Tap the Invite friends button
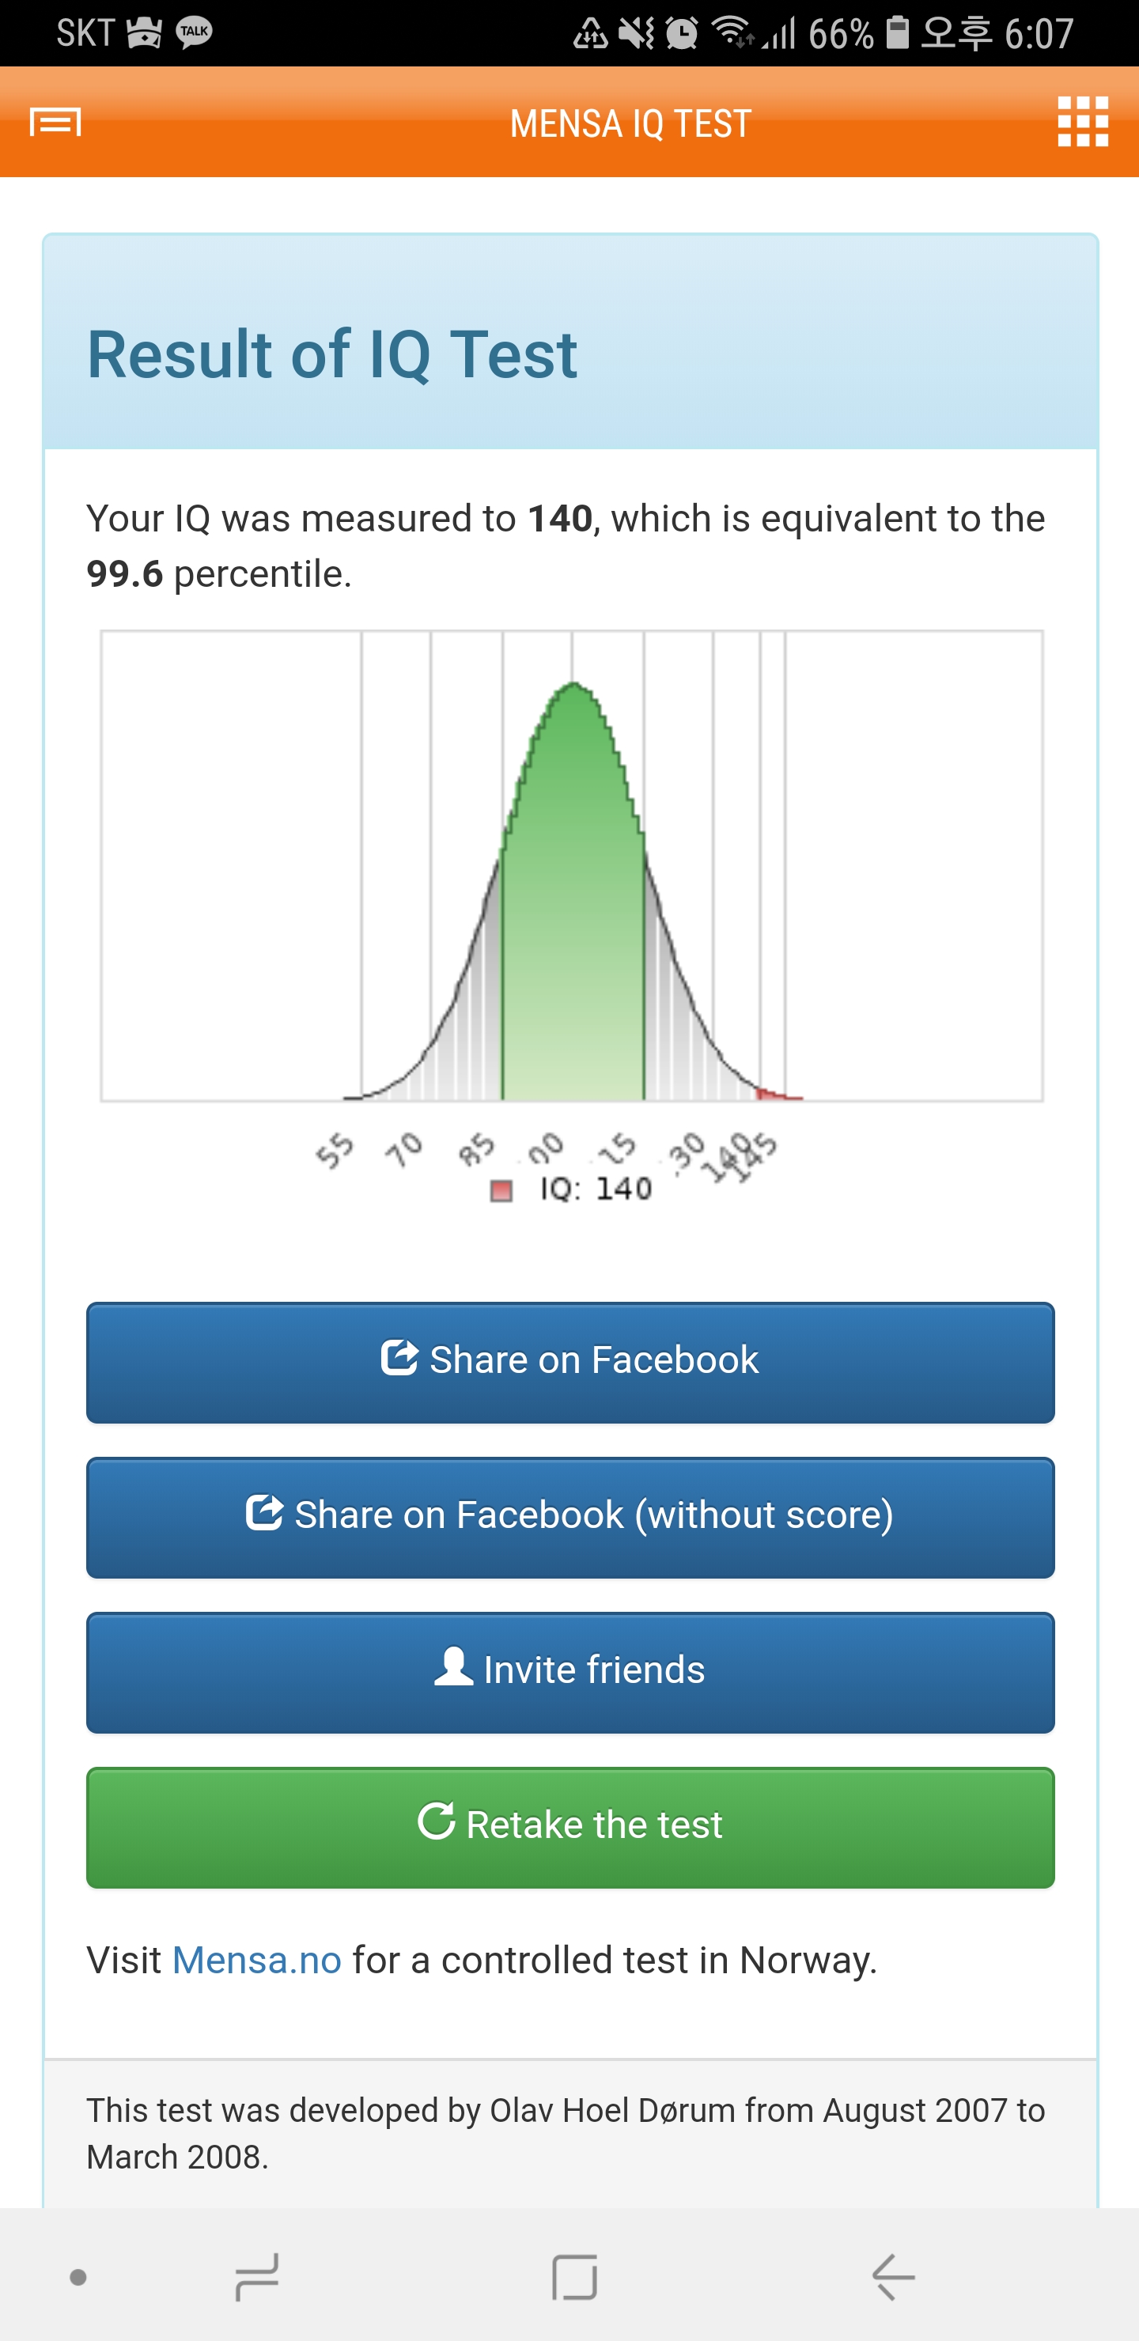The height and width of the screenshot is (2341, 1139). (570, 1671)
